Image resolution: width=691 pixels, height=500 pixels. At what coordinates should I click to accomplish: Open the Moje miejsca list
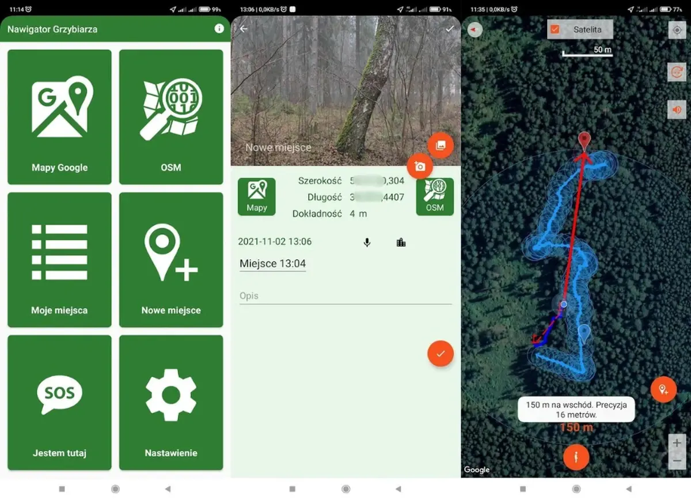[x=59, y=260]
